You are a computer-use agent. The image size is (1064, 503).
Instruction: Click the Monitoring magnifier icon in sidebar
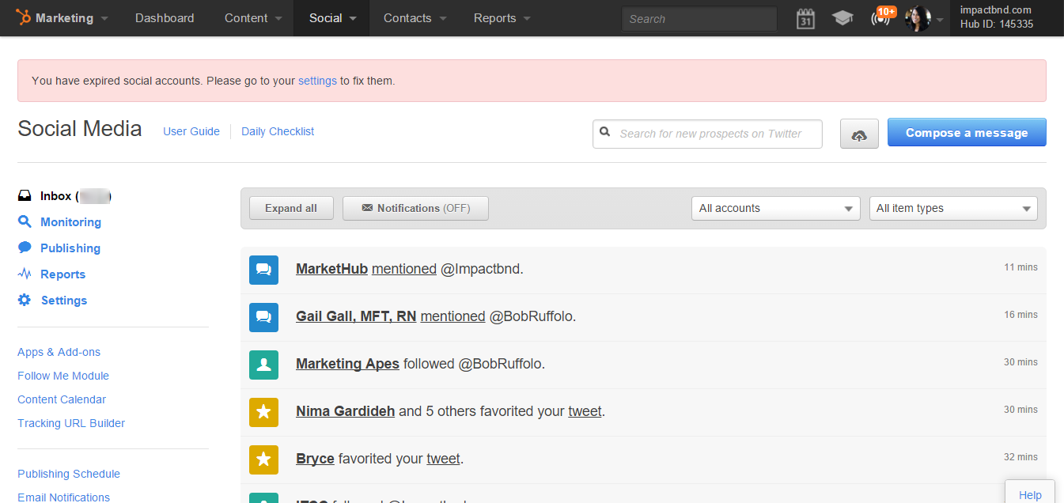[25, 221]
